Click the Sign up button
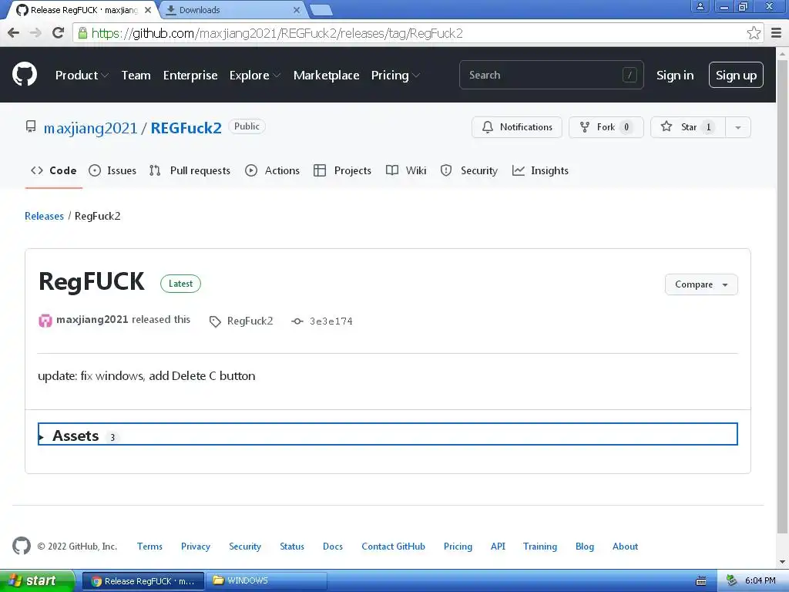Screen dimensions: 789x592 (x=736, y=75)
